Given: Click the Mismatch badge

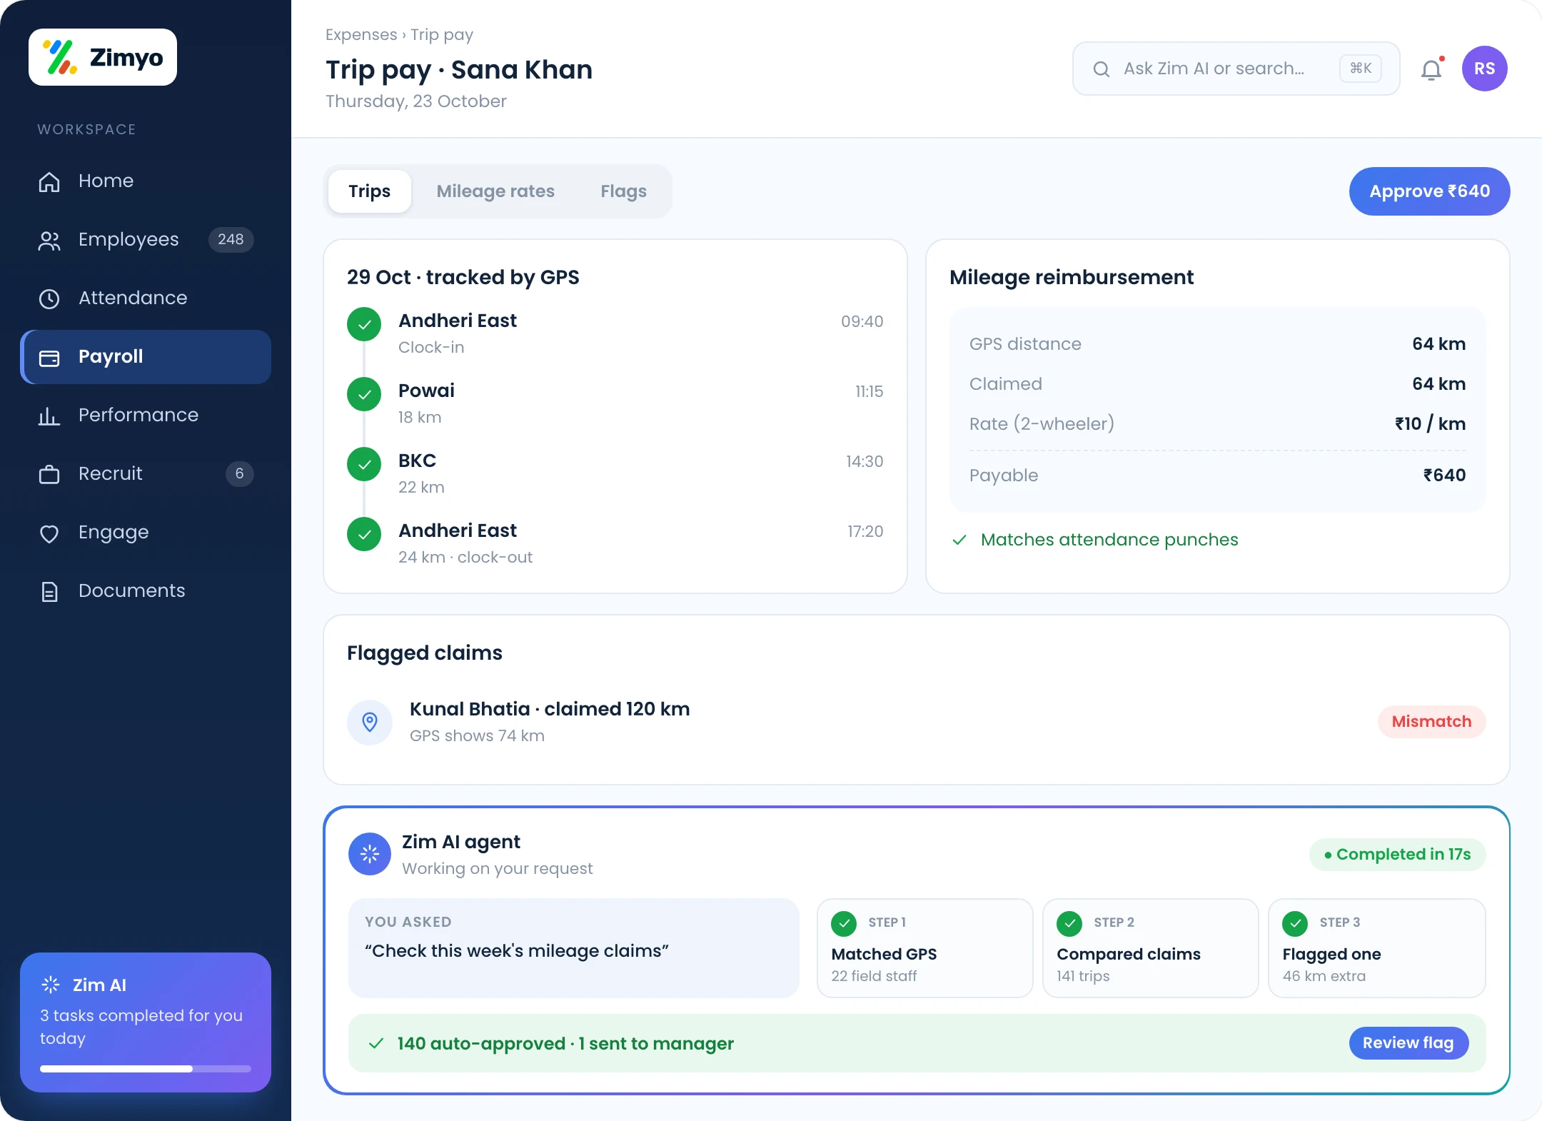Looking at the screenshot, I should (1431, 722).
